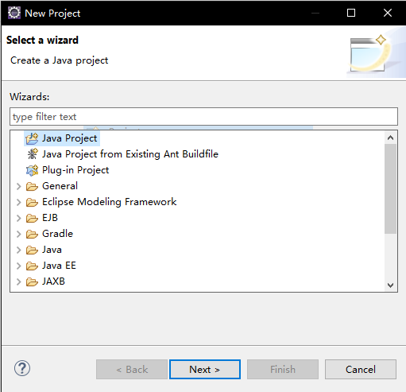Expand the Java EE category
Viewport: 406px width, 392px height.
click(18, 266)
